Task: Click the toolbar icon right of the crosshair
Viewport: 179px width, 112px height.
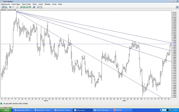Action: coord(6,7)
